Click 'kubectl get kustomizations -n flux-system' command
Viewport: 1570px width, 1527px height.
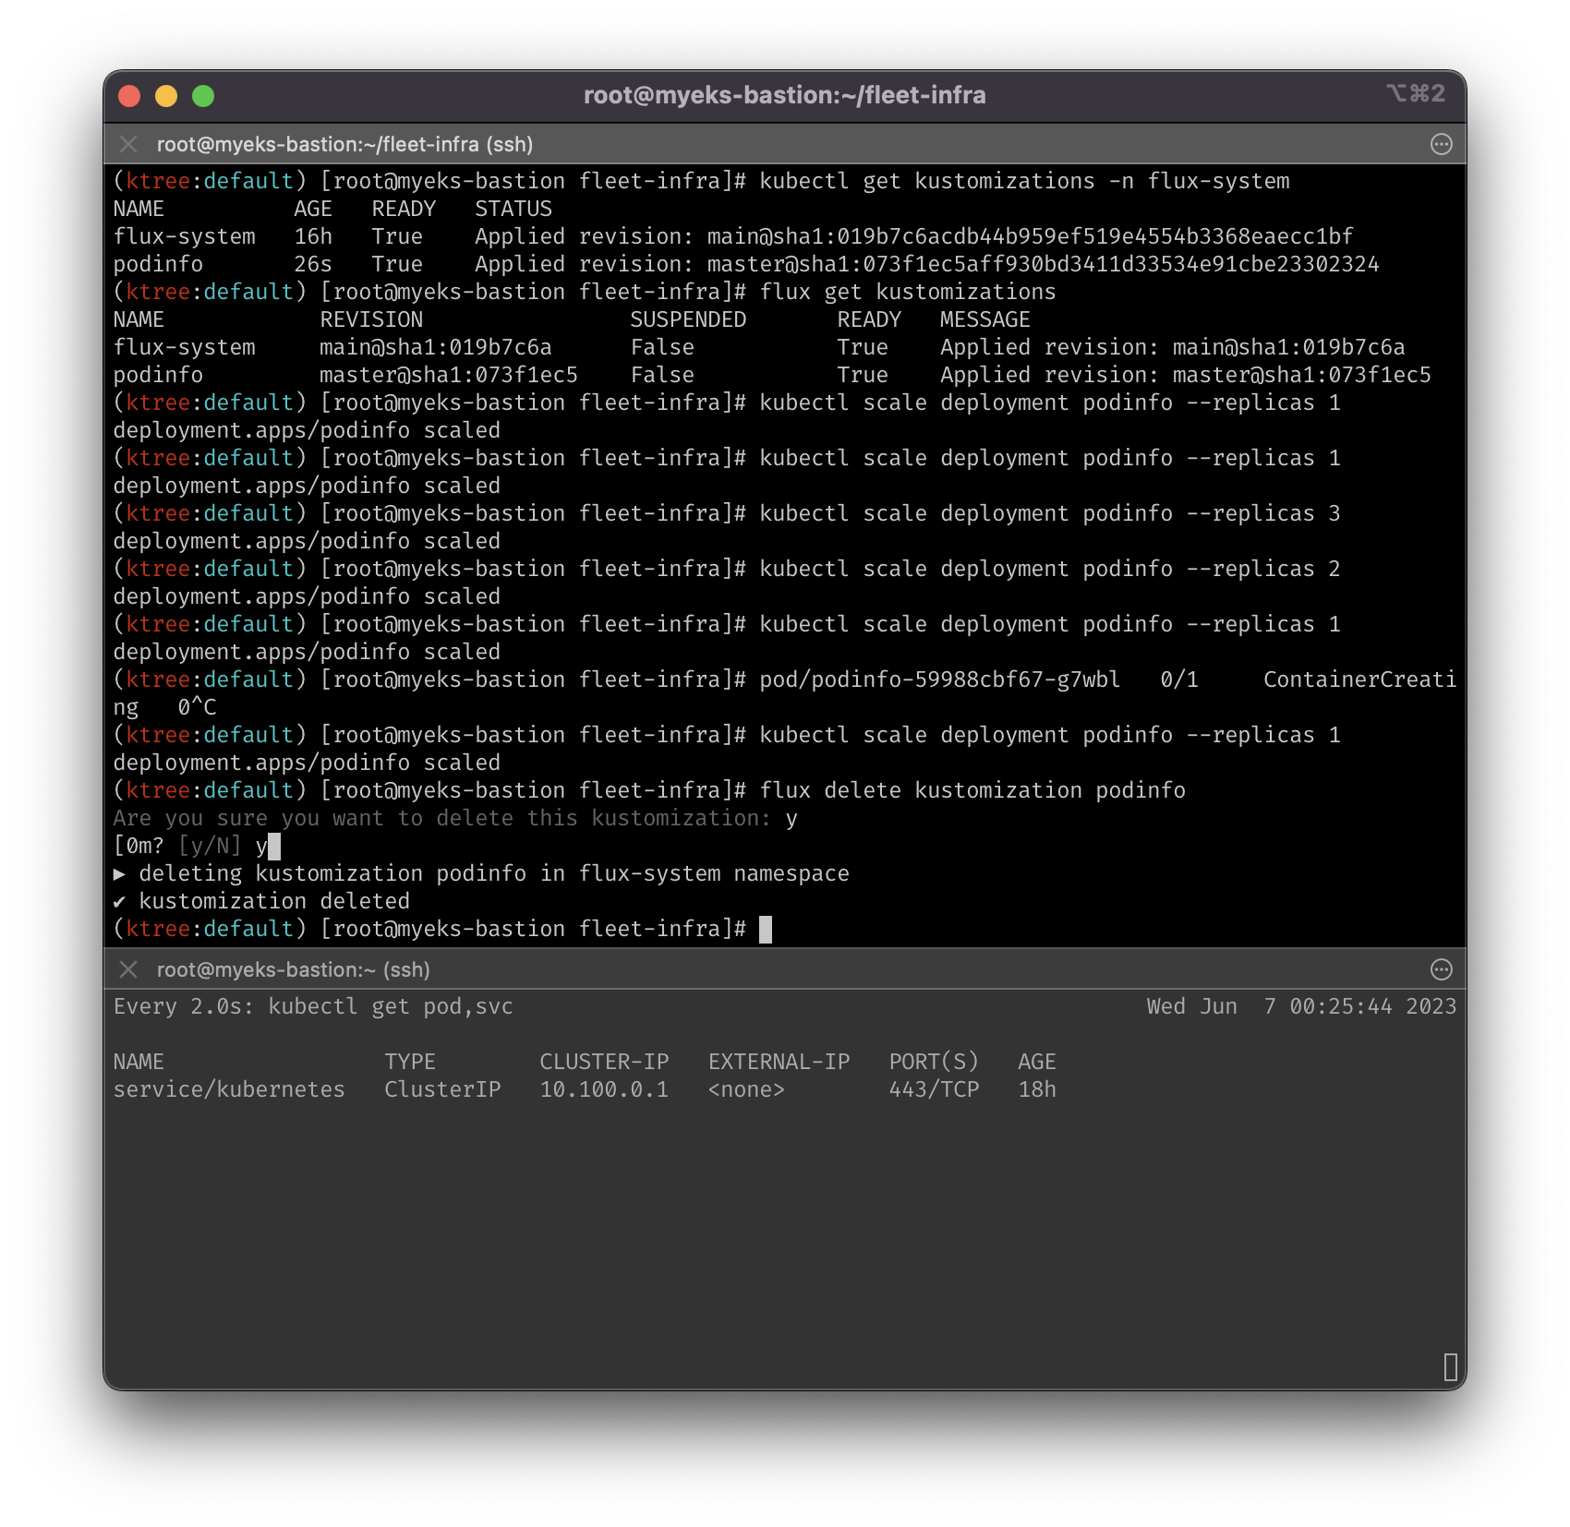pos(1024,181)
